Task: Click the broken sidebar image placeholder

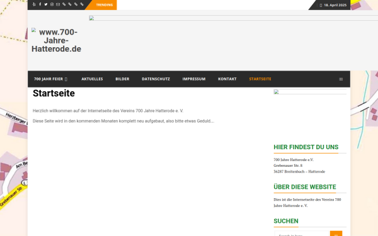Action: pos(310,92)
